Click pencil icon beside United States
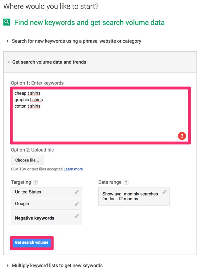 [x=77, y=192]
